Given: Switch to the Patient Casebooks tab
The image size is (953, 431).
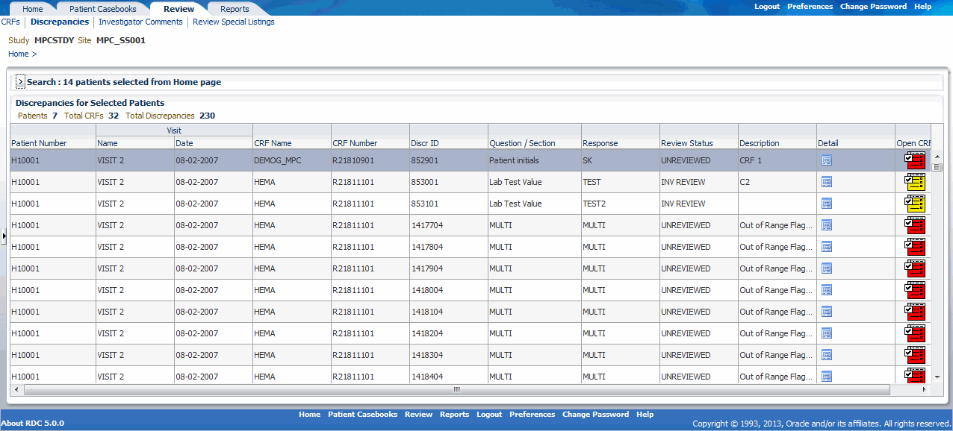Looking at the screenshot, I should [102, 8].
